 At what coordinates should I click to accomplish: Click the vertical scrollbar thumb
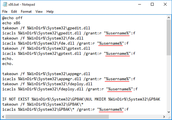(169, 37)
